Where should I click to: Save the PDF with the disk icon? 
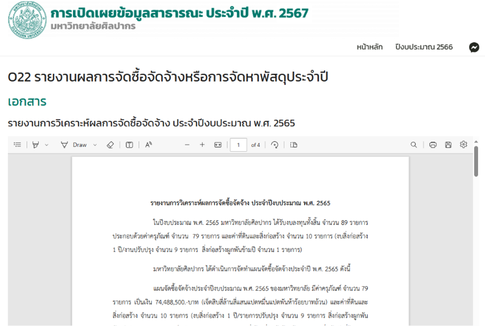448,145
